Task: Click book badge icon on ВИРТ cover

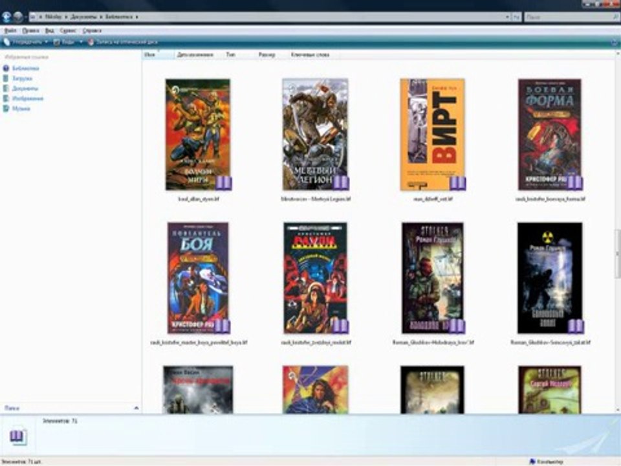Action: [x=458, y=183]
